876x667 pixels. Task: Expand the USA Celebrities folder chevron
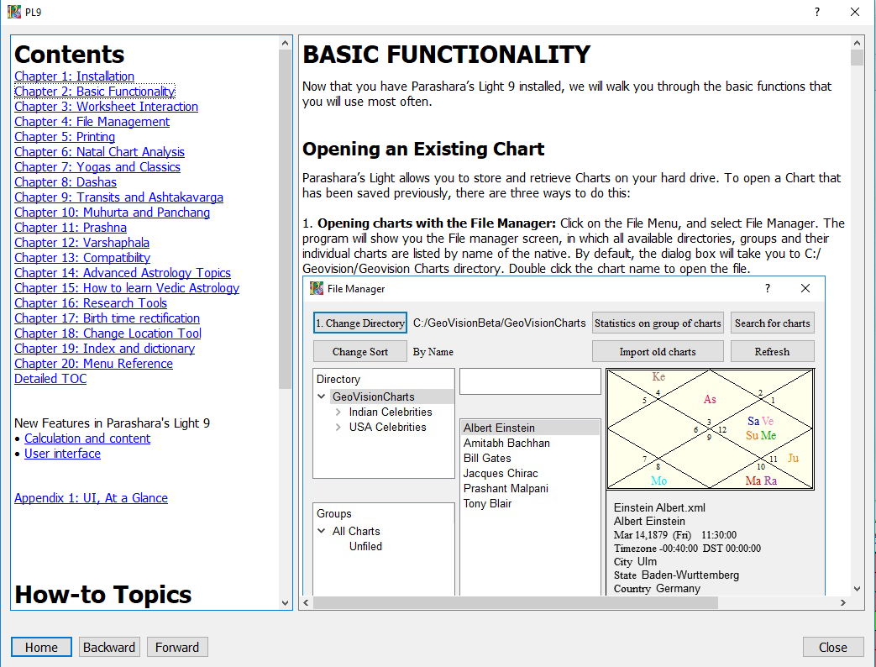coord(338,427)
